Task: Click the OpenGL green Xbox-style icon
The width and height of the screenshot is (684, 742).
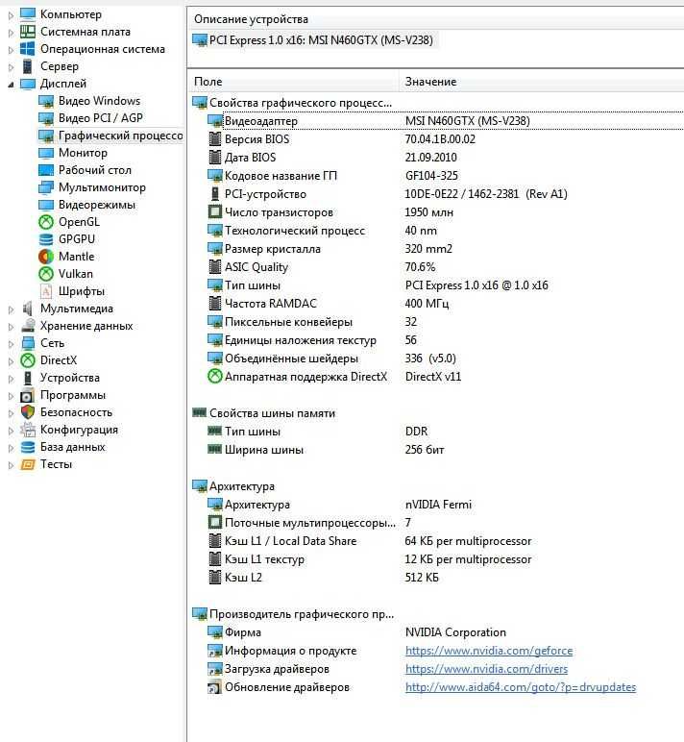Action: 46,222
